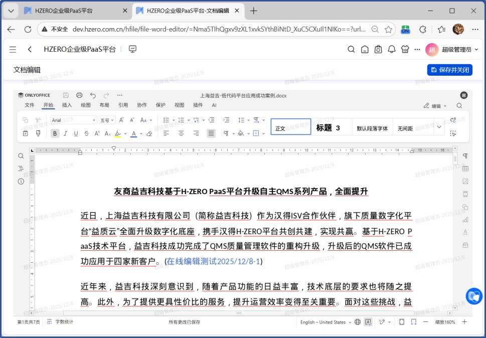
Task: Click the notification bell icon
Action: (392, 49)
